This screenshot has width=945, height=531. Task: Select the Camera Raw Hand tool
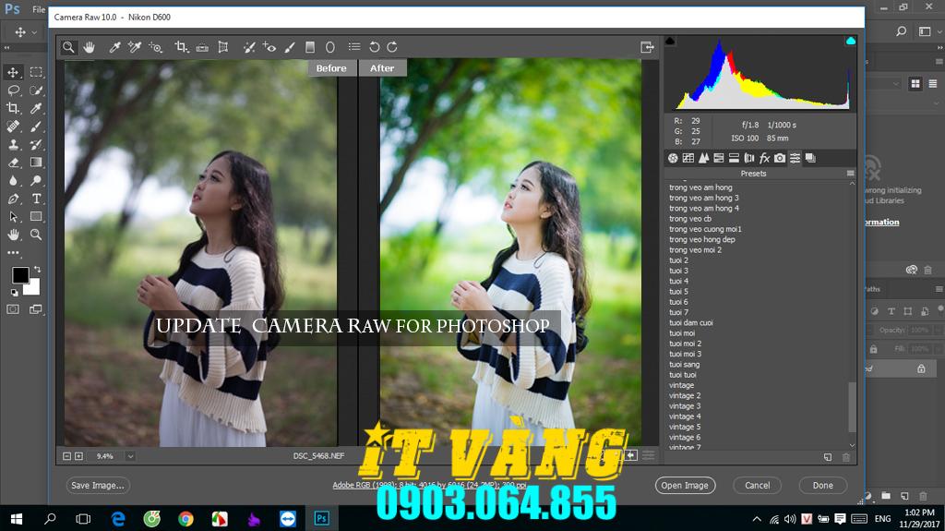pos(90,47)
